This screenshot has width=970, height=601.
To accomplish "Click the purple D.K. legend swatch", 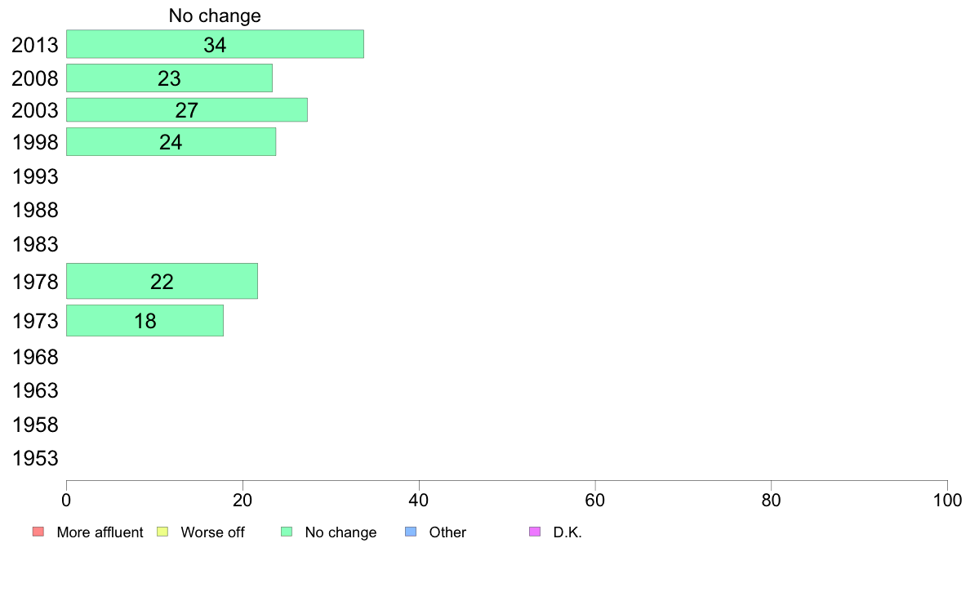I will pos(535,532).
